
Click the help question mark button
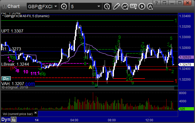coord(157,3)
